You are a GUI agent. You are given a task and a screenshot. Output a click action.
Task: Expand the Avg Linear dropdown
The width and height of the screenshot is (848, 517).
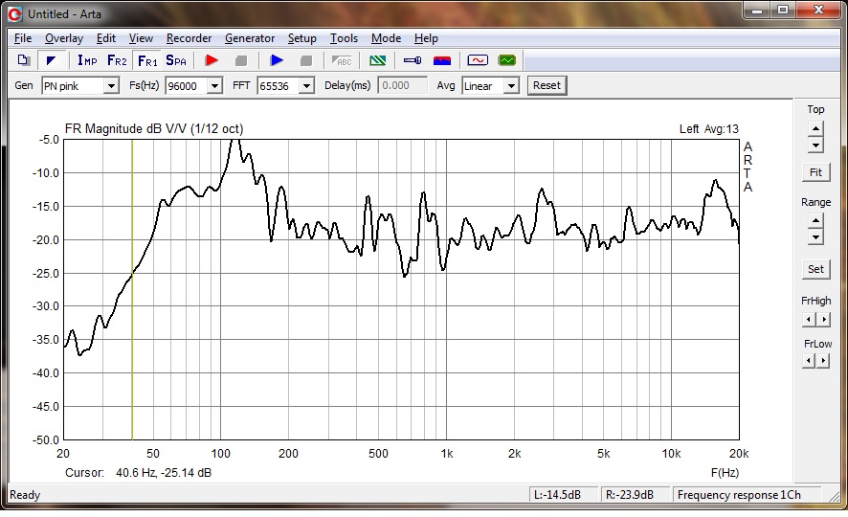point(511,86)
